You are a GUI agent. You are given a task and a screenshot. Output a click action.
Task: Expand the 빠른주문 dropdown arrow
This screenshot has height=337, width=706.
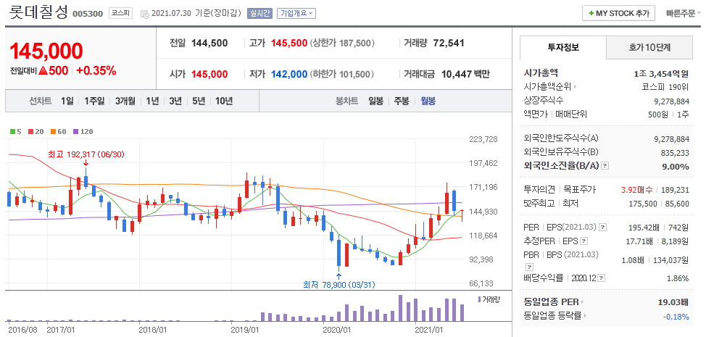tap(699, 14)
